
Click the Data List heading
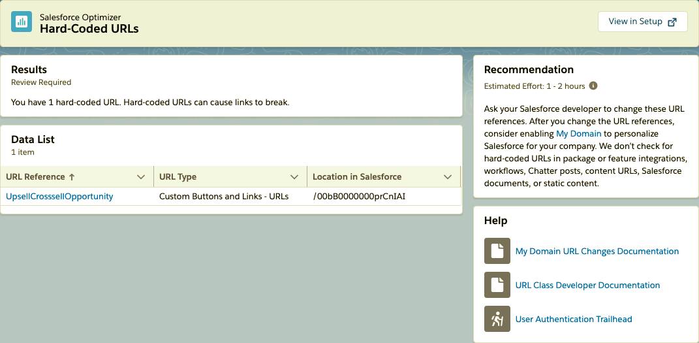[33, 140]
